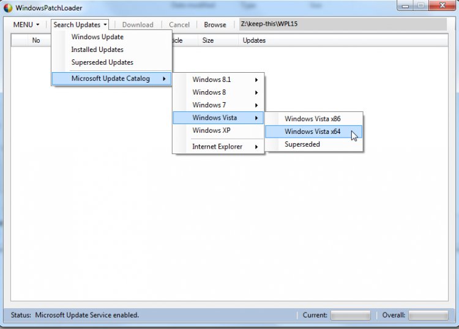Minimize the WindowsPatchLoader window
This screenshot has width=459, height=329.
click(405, 6)
